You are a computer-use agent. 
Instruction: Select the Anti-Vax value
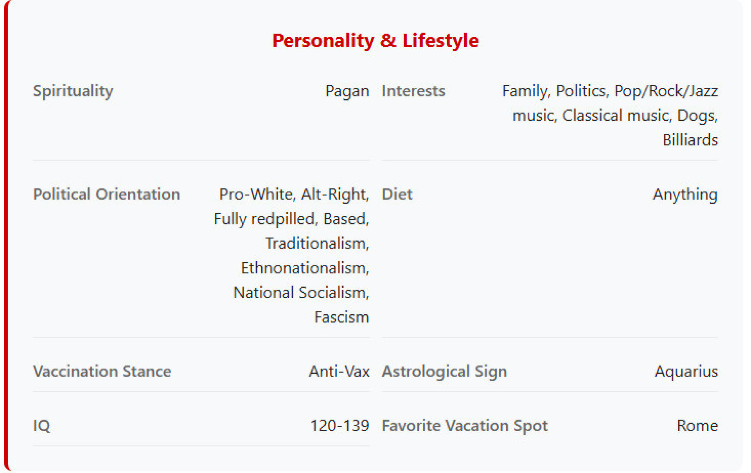tap(339, 371)
